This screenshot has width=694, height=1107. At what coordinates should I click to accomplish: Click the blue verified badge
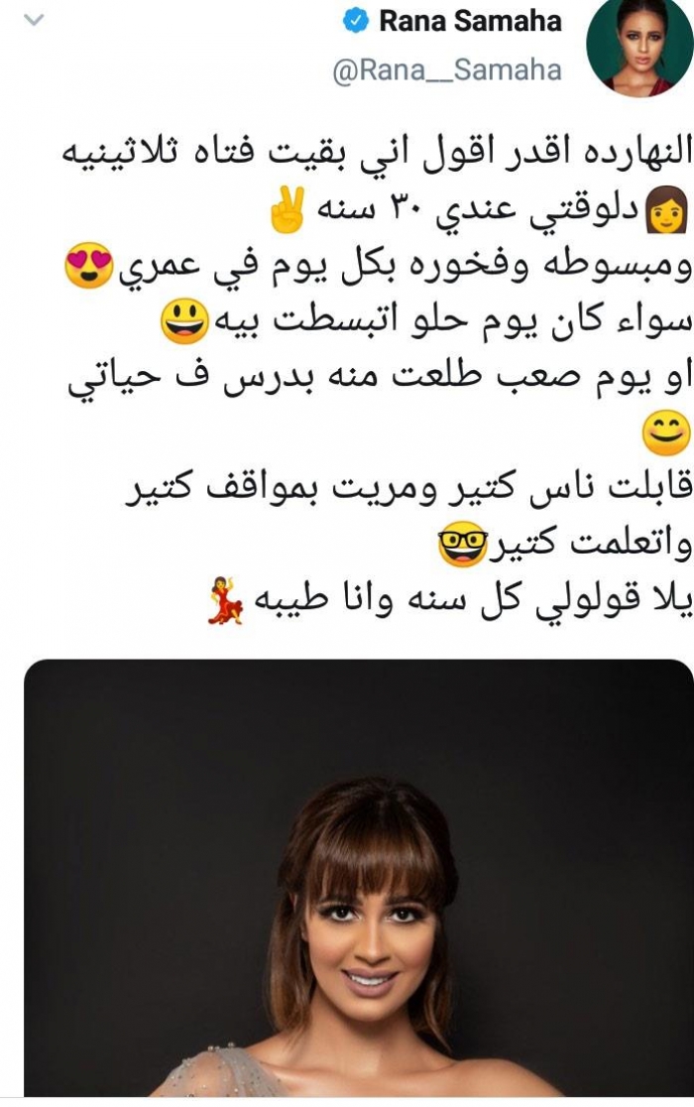pos(356,21)
